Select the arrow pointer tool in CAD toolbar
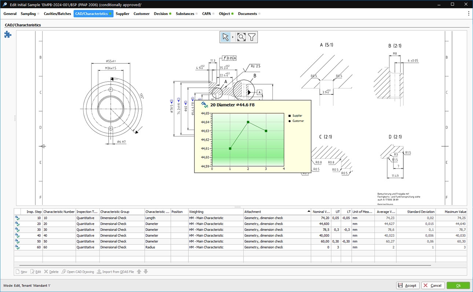The width and height of the screenshot is (473, 292). click(225, 37)
